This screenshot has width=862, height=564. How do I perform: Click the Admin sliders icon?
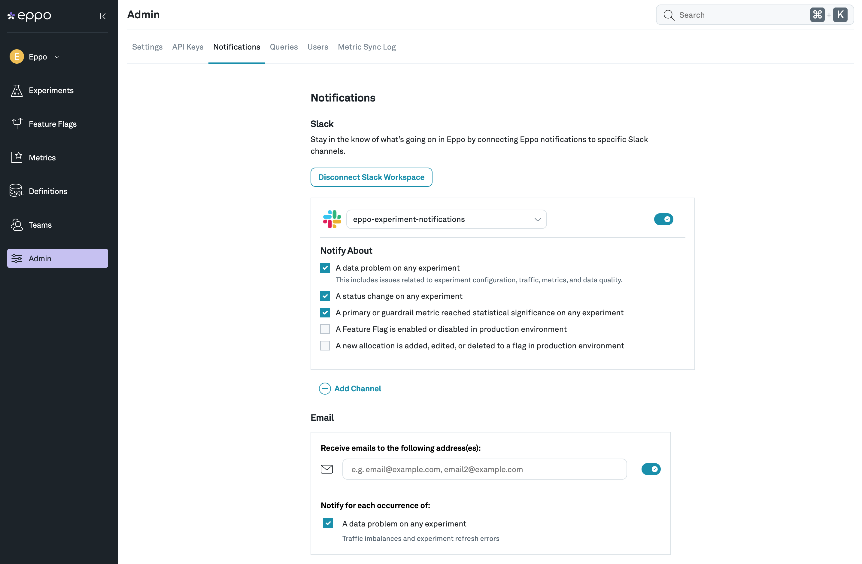tap(17, 258)
